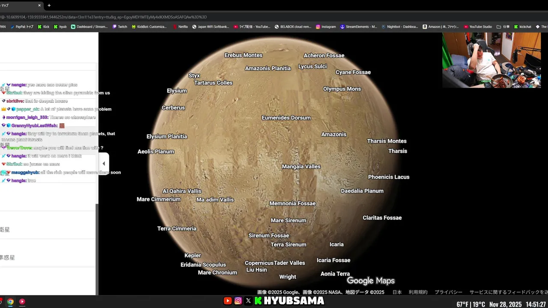The height and width of the screenshot is (308, 548).
Task: Click the Terra Cimmeria label
Action: pos(176,229)
